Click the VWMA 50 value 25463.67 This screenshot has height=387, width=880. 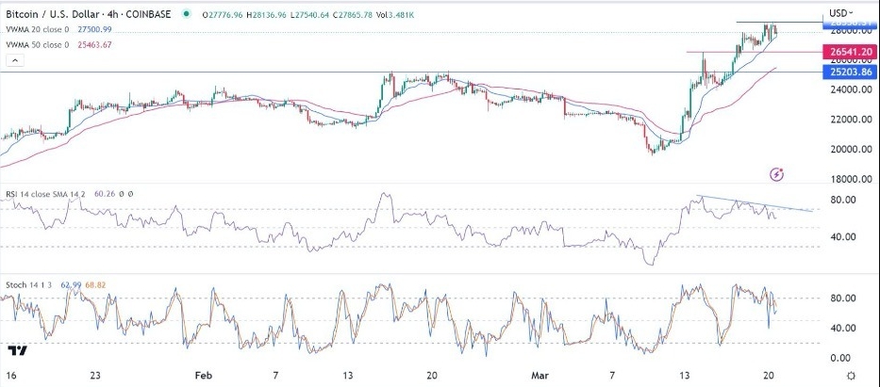coord(93,45)
